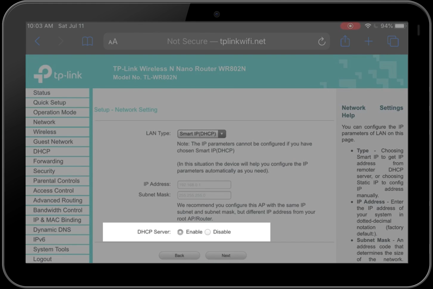This screenshot has height=289, width=433.
Task: Select Parental Controls in the sidebar
Action: coord(56,181)
